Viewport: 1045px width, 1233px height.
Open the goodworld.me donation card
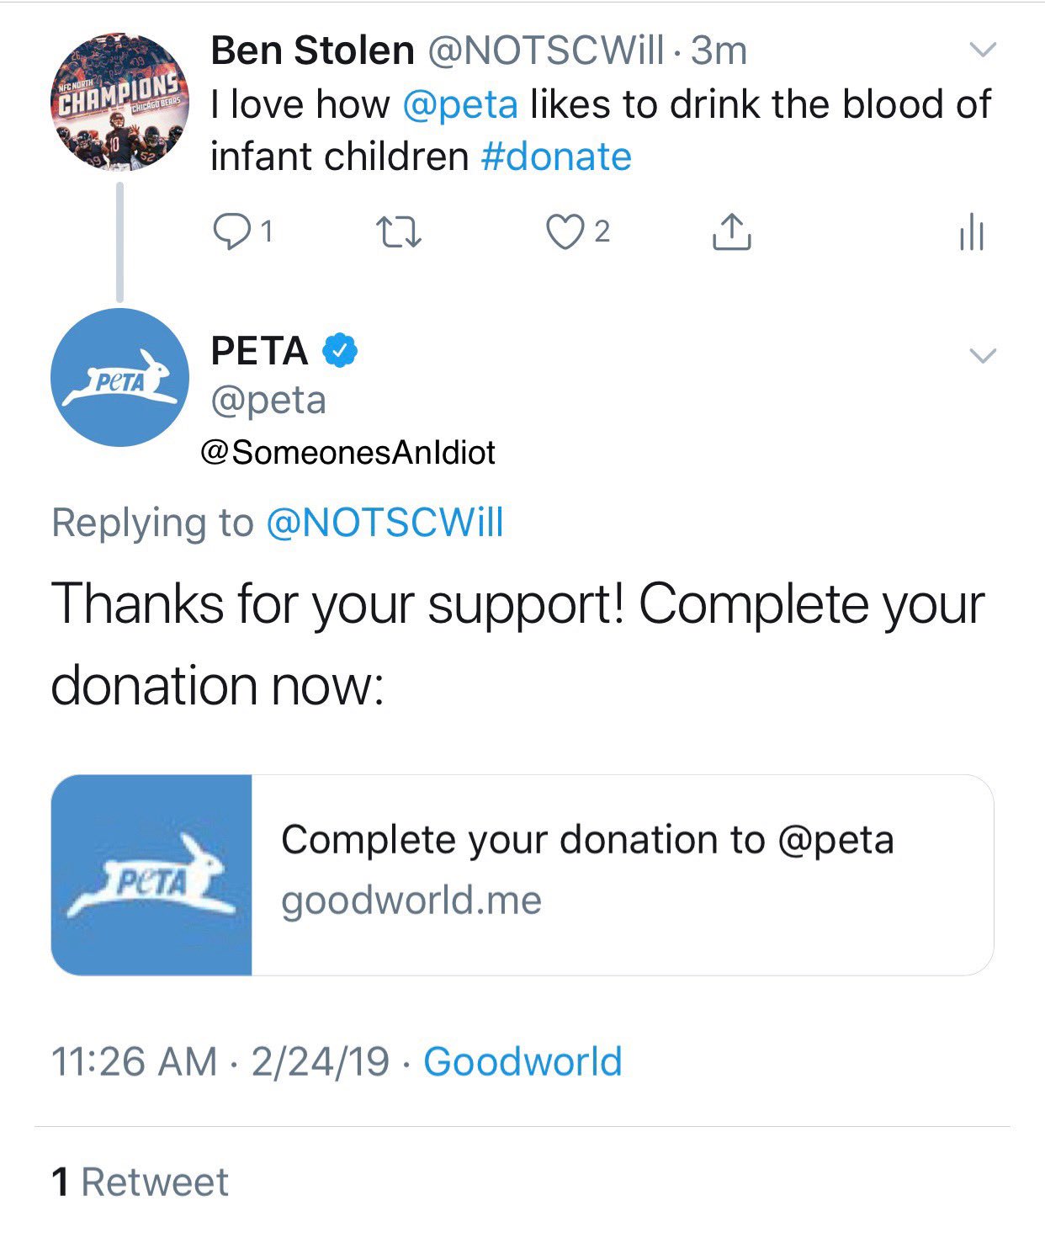click(x=621, y=874)
